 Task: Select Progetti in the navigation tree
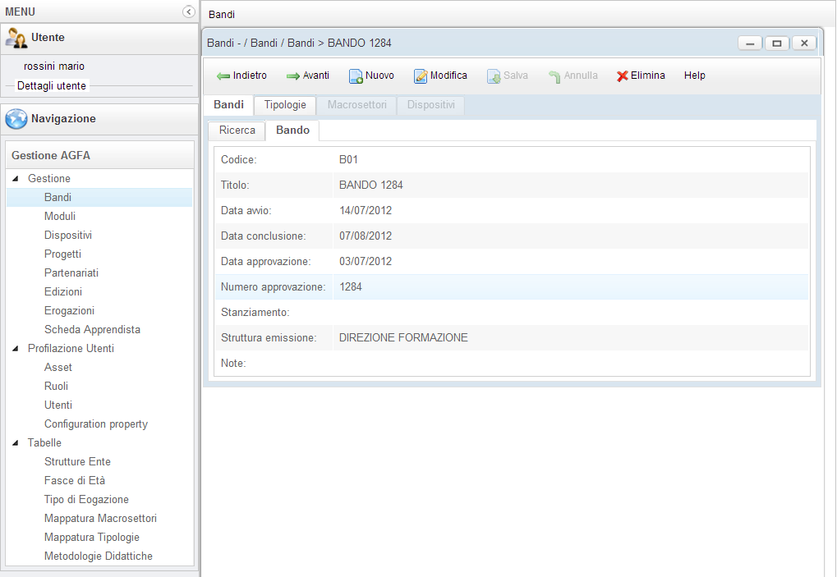click(62, 254)
